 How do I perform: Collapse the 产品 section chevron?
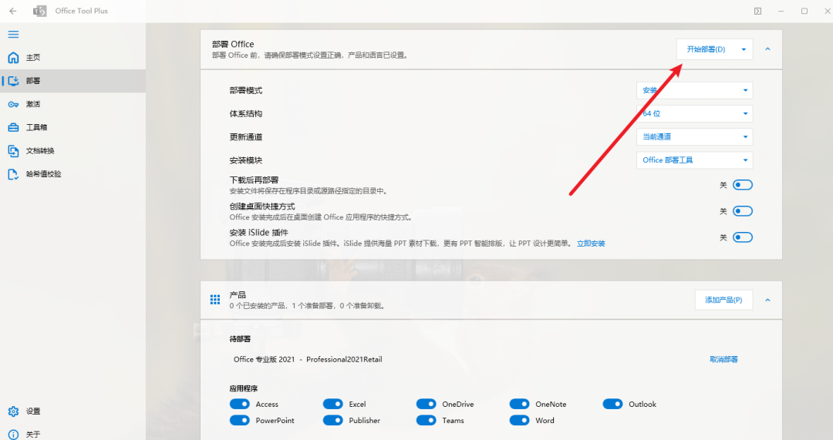coord(767,301)
